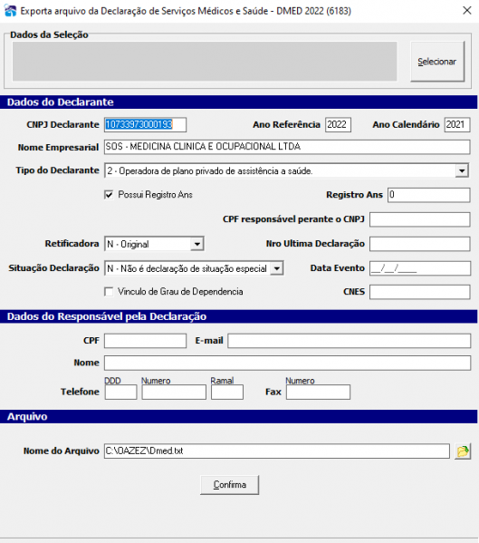Click the Nome do Arquivo path field
This screenshot has height=543, width=479.
pos(277,451)
